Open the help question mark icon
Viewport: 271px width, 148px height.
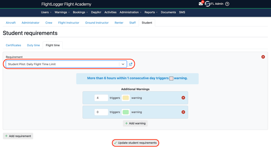point(227,4)
